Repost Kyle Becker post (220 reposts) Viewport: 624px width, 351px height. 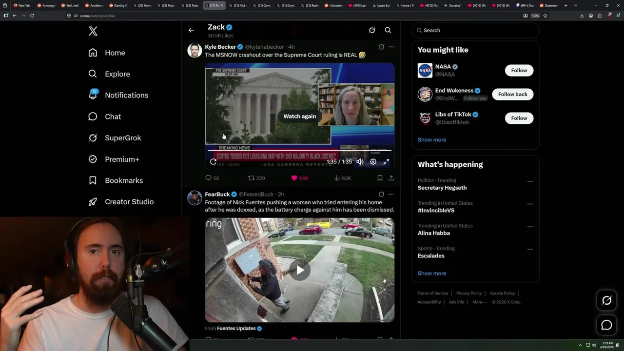[256, 178]
